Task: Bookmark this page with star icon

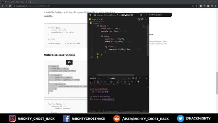Action: 196,6
